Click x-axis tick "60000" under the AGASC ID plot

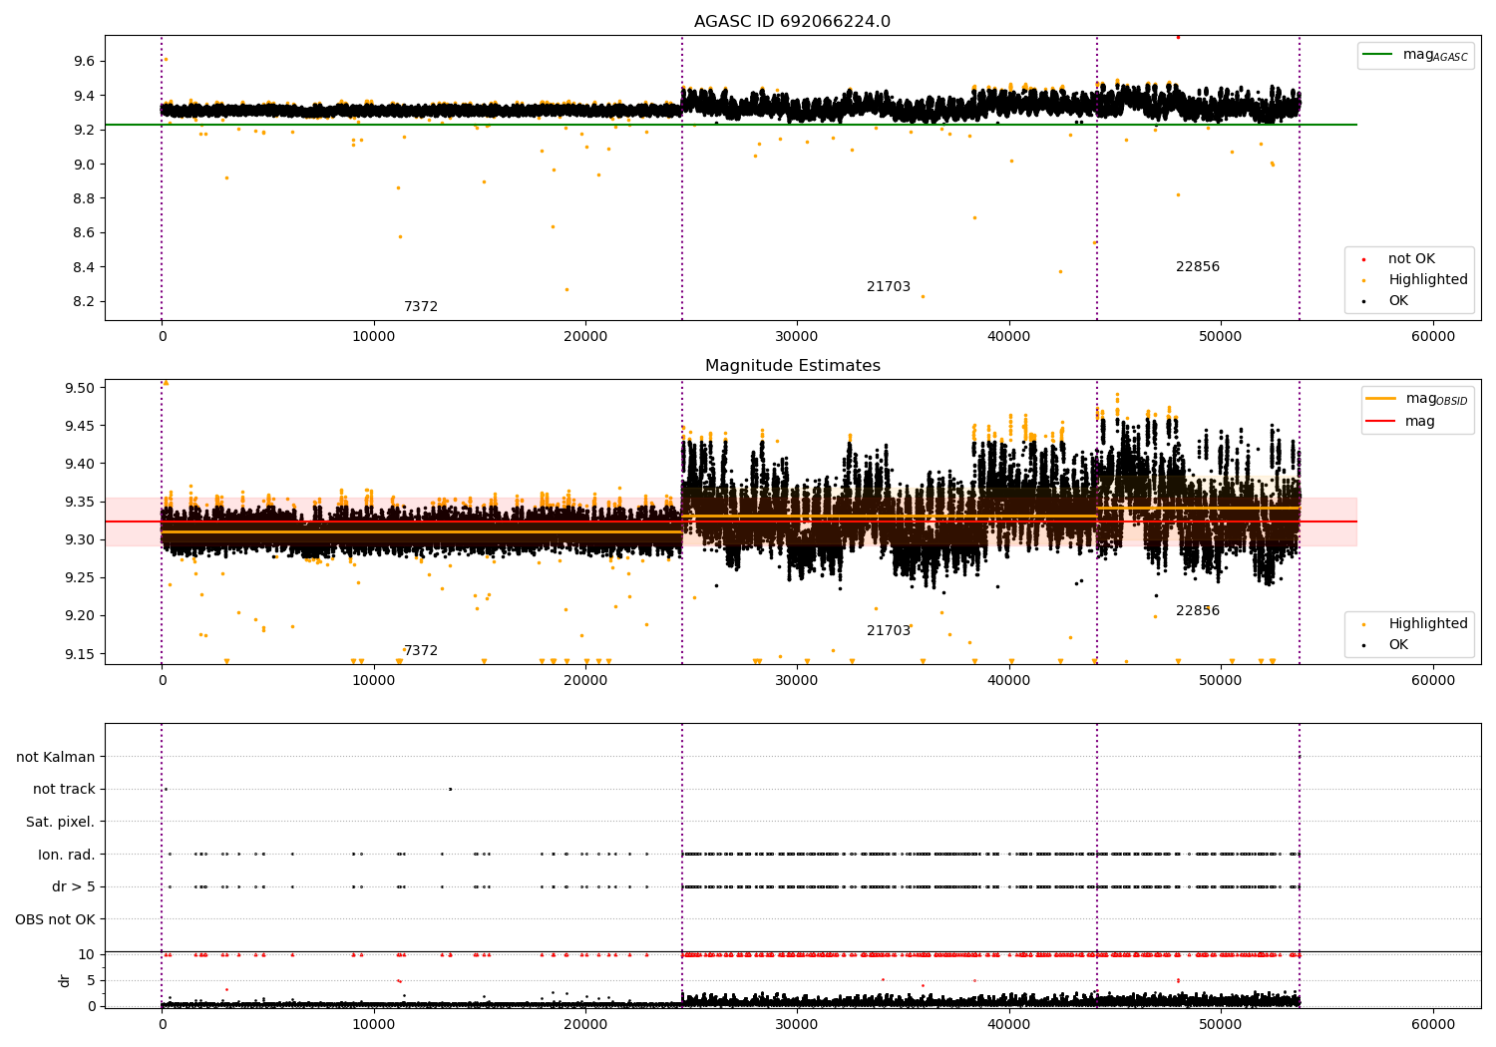(x=1432, y=336)
